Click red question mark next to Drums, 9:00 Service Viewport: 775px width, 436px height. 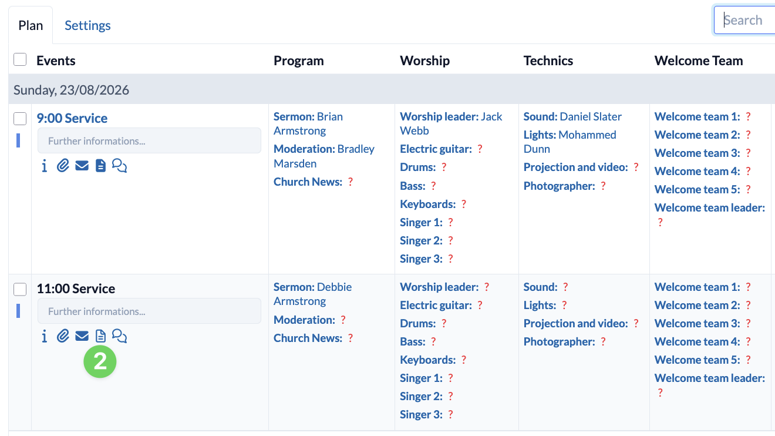444,167
